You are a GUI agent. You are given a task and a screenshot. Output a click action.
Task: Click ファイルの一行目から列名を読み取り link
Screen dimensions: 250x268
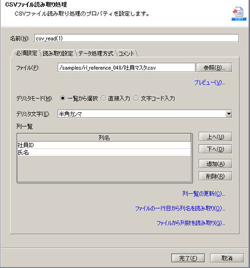(x=180, y=208)
